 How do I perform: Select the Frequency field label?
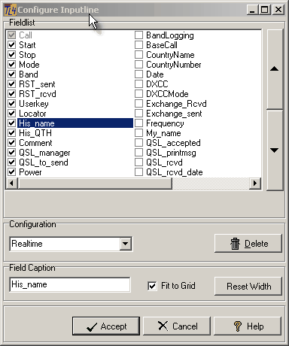pyautogui.click(x=165, y=123)
